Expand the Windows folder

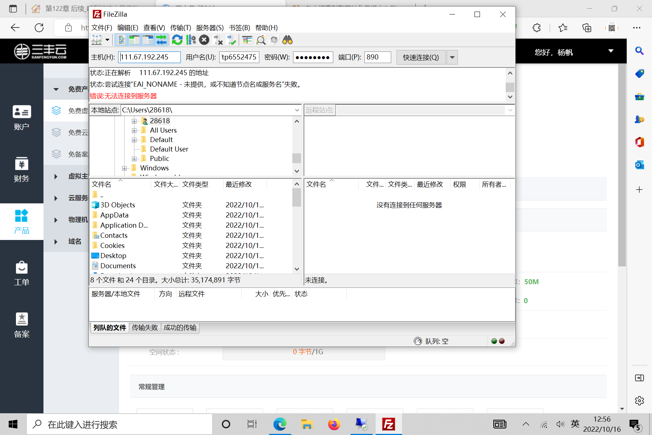(x=124, y=168)
